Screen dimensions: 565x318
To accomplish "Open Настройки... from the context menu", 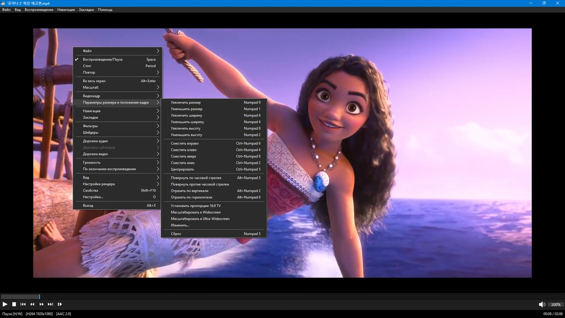I will [117, 197].
